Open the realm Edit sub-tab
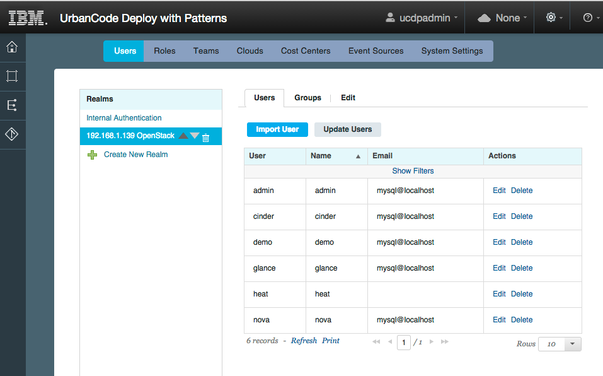The height and width of the screenshot is (376, 603). (348, 98)
